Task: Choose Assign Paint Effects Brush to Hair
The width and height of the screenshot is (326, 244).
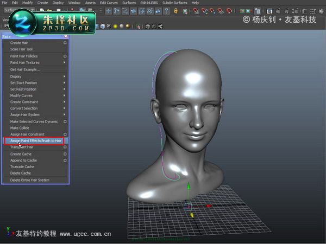Action: pyautogui.click(x=35, y=140)
